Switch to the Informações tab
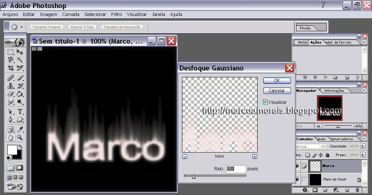Viewport: 372px width, 195px height. coord(334,91)
